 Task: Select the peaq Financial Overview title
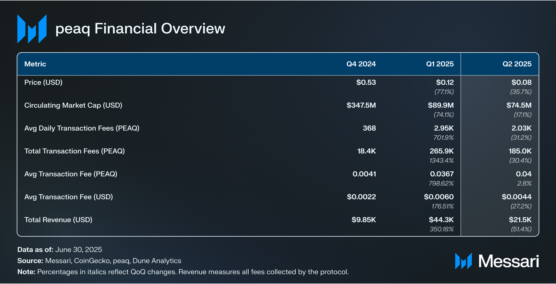point(140,29)
